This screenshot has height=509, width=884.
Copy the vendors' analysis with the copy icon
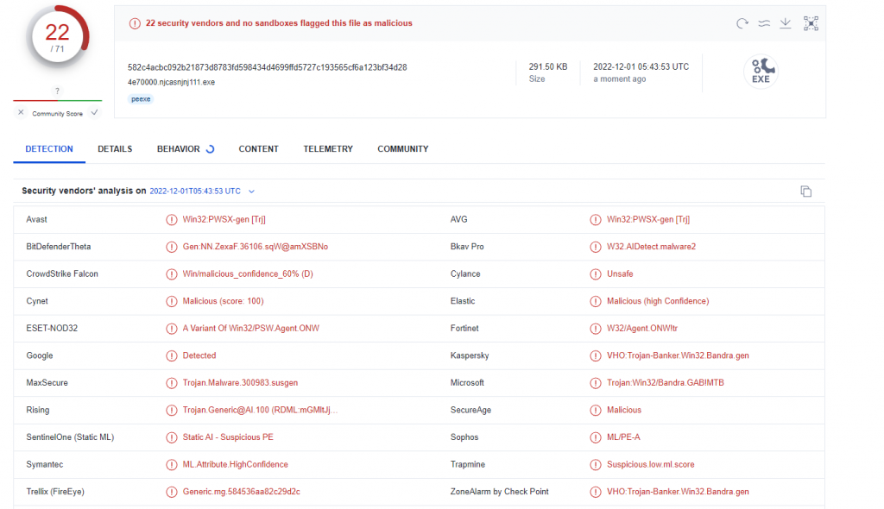pos(805,192)
